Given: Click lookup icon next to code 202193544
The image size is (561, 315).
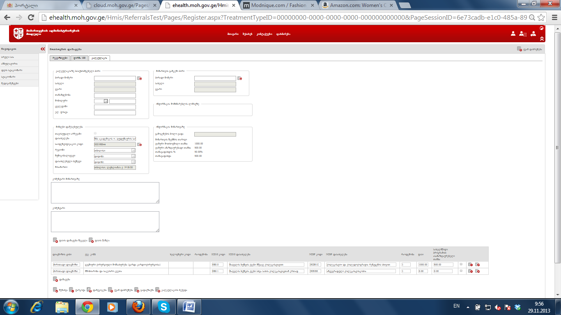Looking at the screenshot, I should point(139,145).
